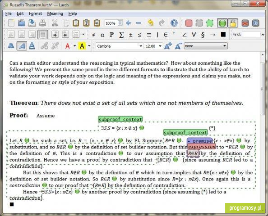Screen dimensions: 268x216
Task: Click the green context bubble icon
Action: pyautogui.click(x=210, y=23)
